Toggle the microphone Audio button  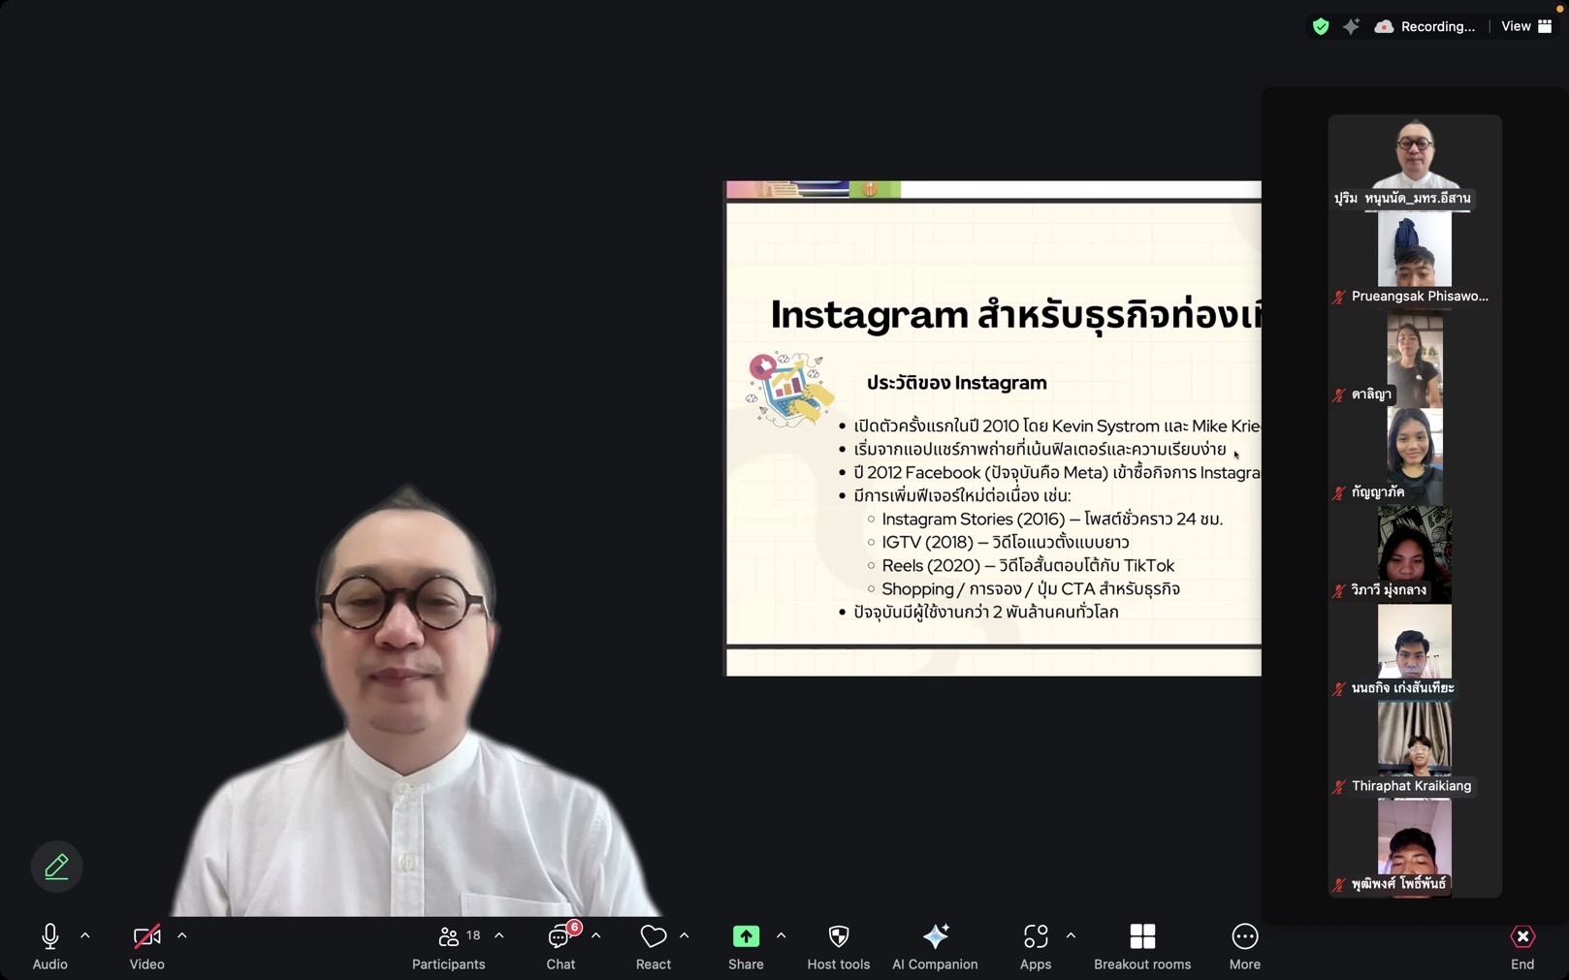(x=49, y=945)
